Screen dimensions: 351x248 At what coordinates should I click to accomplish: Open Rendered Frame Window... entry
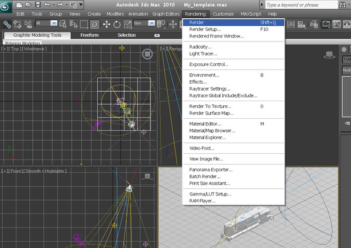(233, 36)
